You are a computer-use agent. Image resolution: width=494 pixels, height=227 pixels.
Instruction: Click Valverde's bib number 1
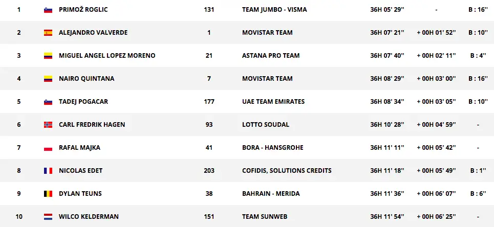click(x=209, y=33)
